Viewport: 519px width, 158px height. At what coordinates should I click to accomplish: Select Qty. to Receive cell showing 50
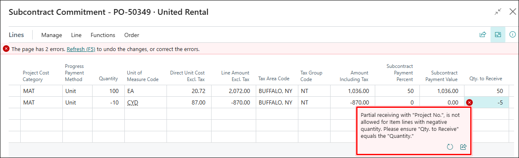click(486, 91)
